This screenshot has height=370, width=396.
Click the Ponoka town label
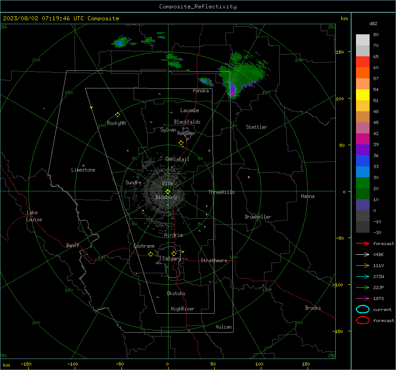click(201, 91)
